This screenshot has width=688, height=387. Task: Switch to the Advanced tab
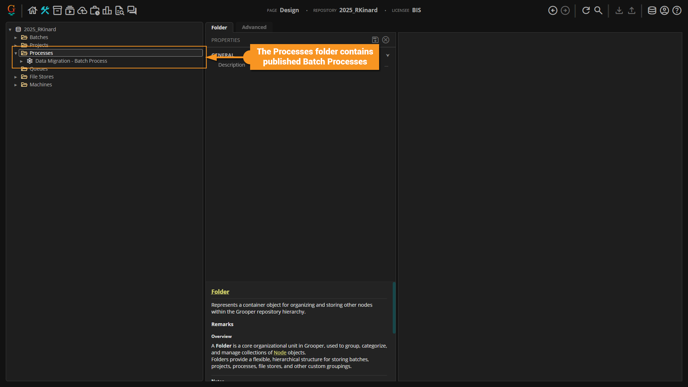[254, 27]
